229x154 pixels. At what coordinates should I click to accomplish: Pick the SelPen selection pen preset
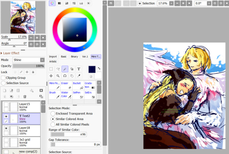point(78,94)
